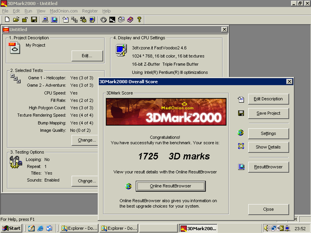This screenshot has height=233, width=311.
Task: Open the Run menu
Action: tap(28, 11)
